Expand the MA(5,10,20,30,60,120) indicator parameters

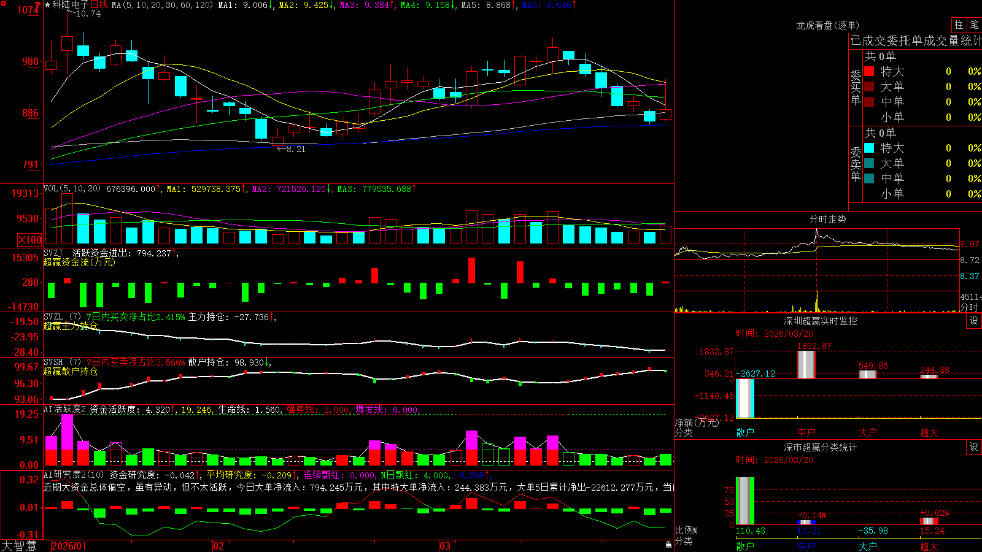[x=163, y=5]
